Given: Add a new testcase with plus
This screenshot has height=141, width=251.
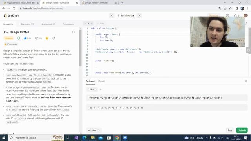Looking at the screenshot, I should 100,90.
